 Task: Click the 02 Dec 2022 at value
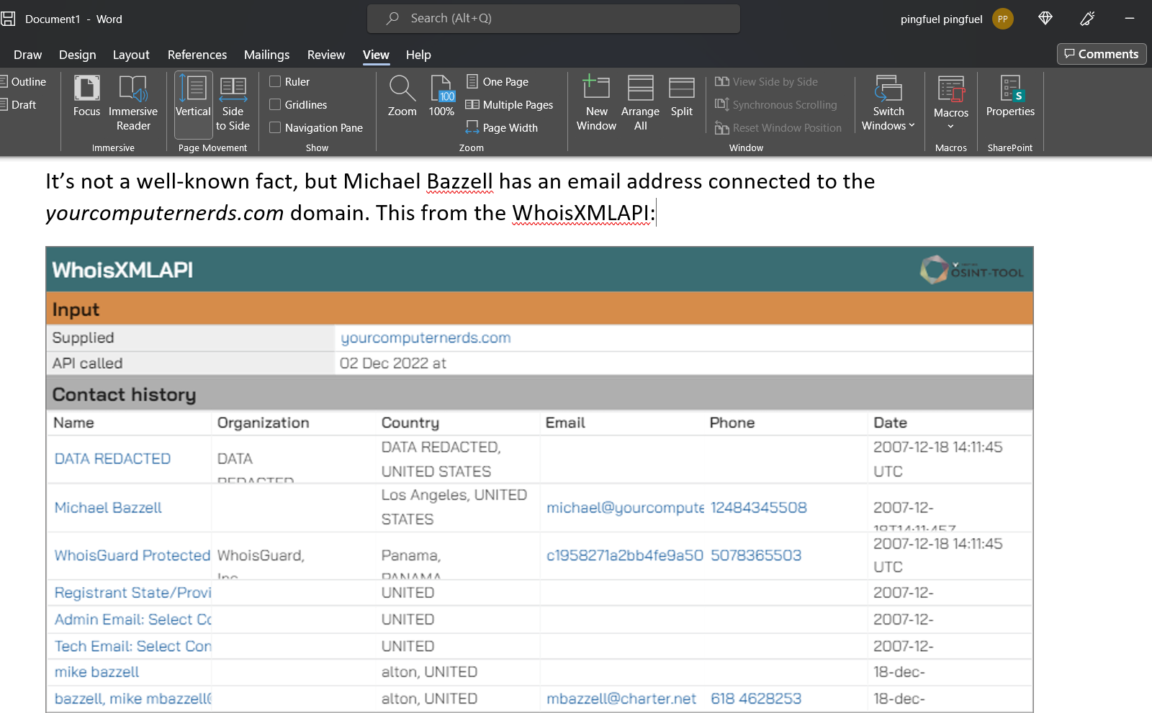point(393,363)
